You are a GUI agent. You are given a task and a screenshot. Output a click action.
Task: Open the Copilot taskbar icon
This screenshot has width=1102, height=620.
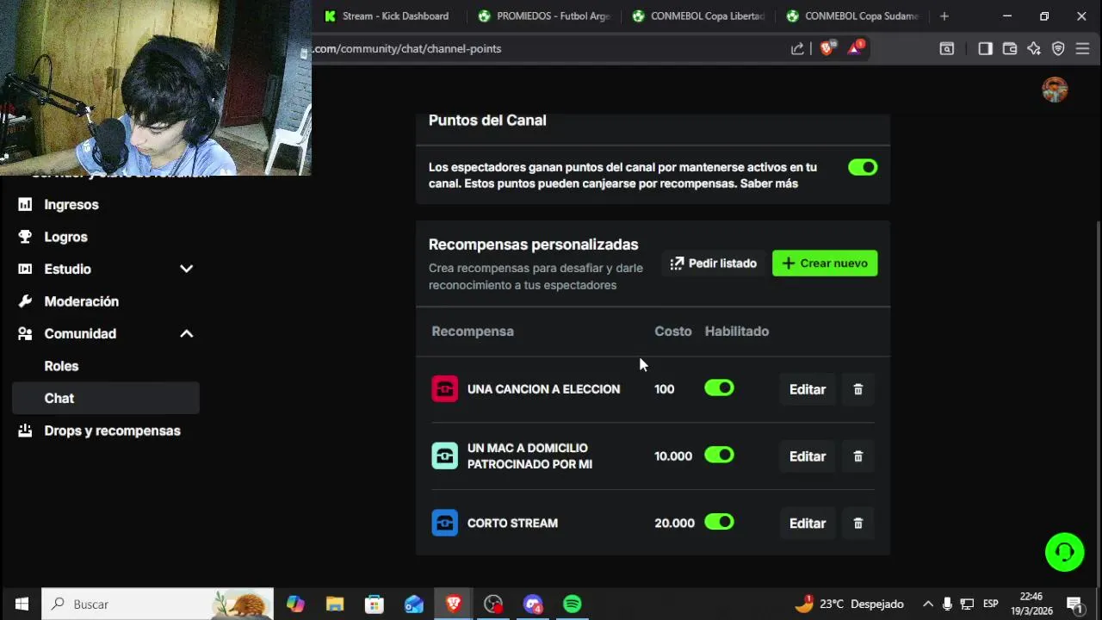295,604
